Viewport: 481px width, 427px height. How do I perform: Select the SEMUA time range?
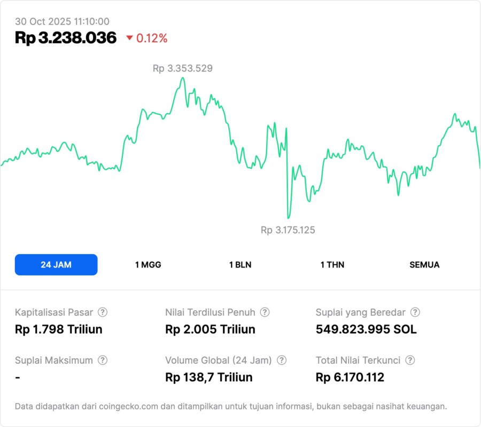click(424, 265)
